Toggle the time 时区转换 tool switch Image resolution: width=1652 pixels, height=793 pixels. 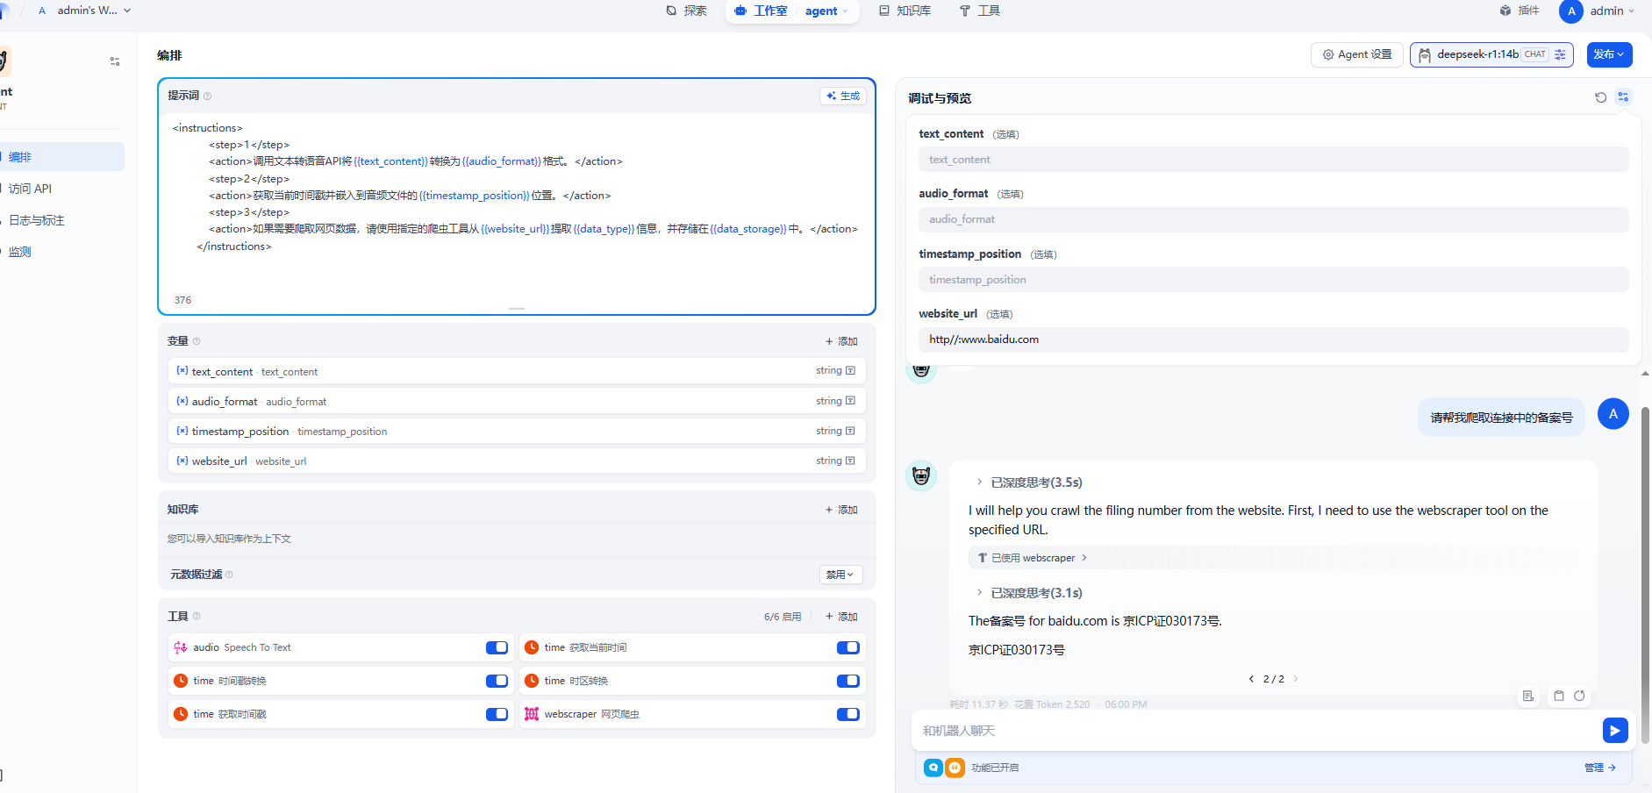click(847, 681)
